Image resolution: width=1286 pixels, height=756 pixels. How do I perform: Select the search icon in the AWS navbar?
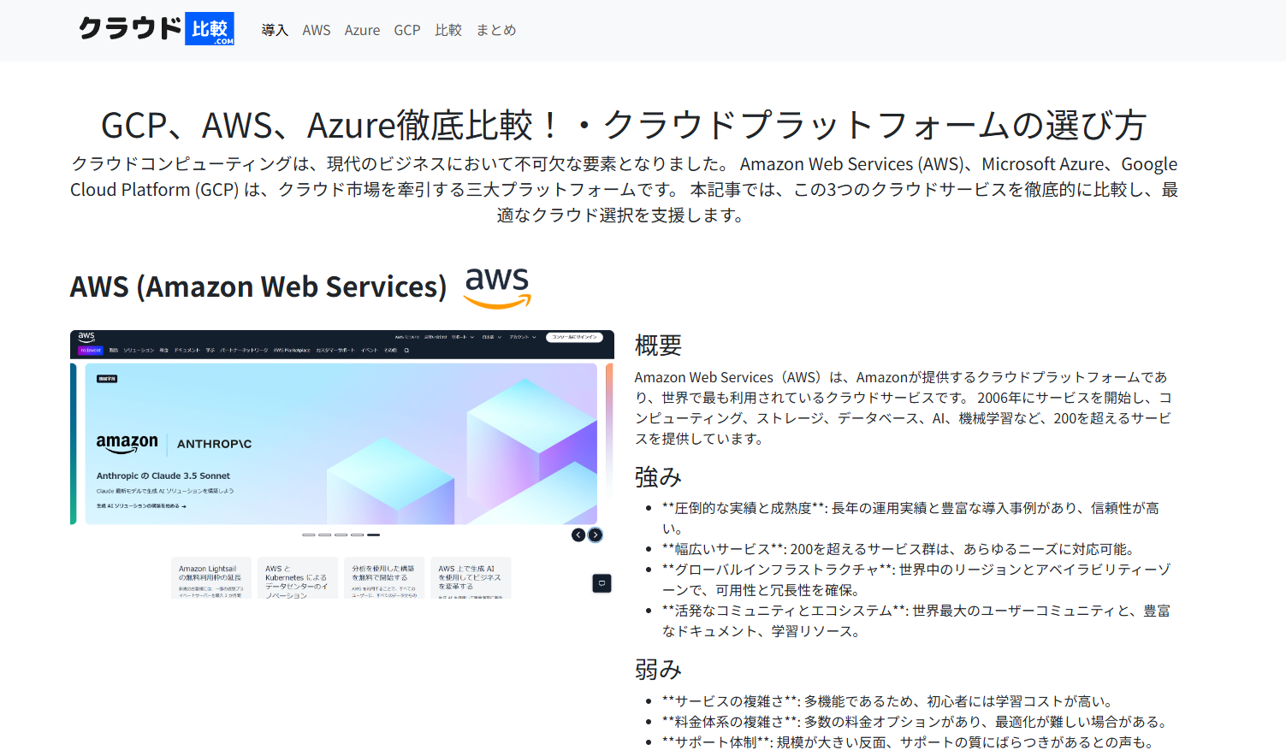coord(406,351)
